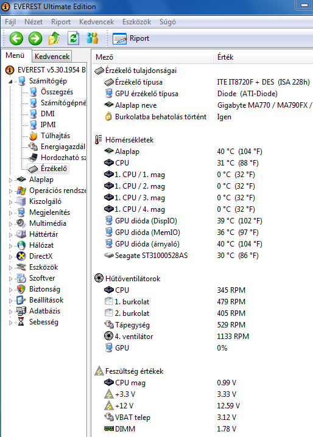This screenshot has height=437, width=313.
Task: Select the +12 V voltage row
Action: pos(202,406)
